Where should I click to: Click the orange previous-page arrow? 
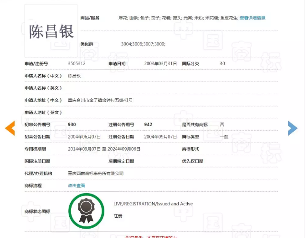click(10, 128)
